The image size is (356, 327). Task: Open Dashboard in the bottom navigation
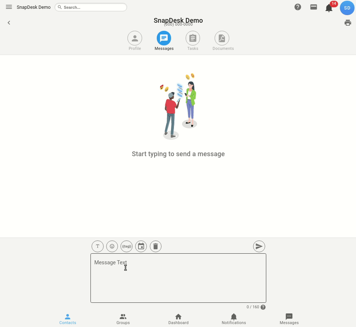[x=178, y=319]
